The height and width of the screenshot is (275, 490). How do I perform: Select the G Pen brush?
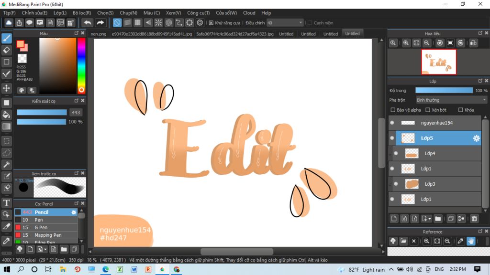[x=46, y=227]
